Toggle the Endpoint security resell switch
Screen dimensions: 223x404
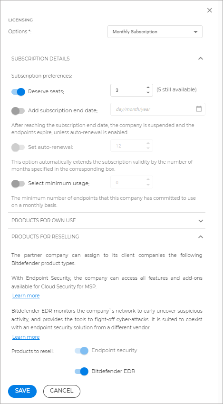(x=81, y=351)
